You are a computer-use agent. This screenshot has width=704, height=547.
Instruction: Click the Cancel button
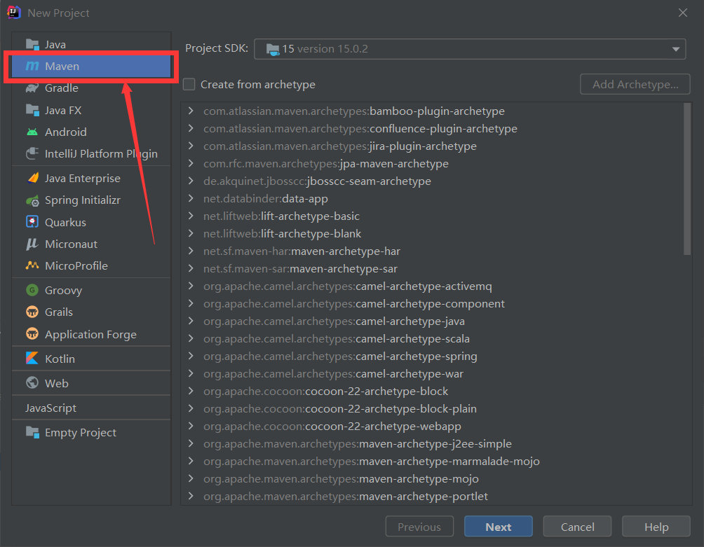click(x=577, y=527)
